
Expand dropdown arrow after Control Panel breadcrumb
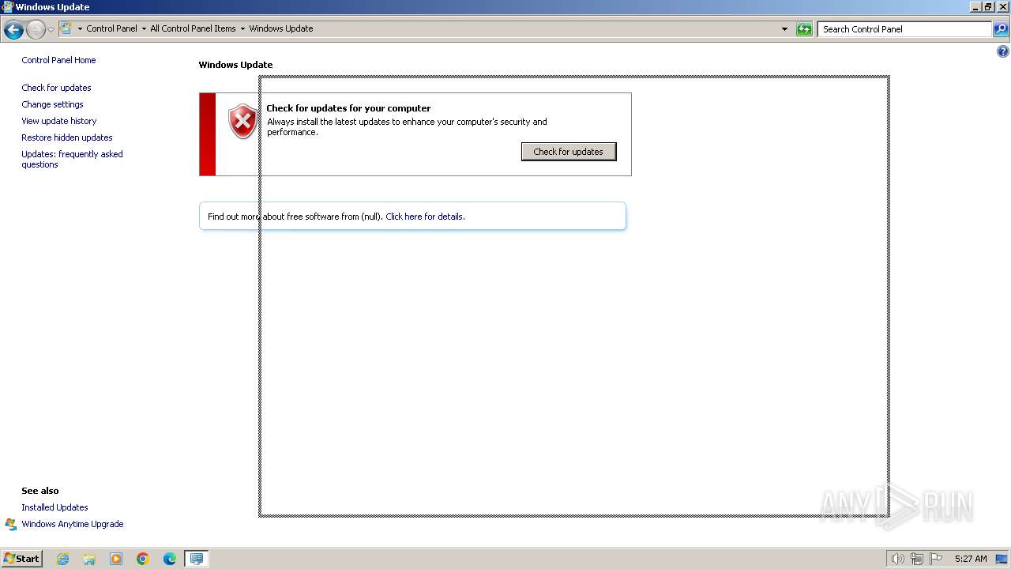point(144,29)
